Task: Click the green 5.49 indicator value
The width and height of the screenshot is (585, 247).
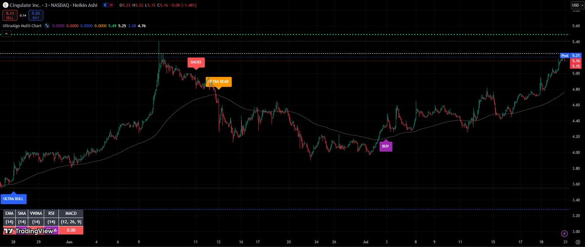Action: pos(112,26)
